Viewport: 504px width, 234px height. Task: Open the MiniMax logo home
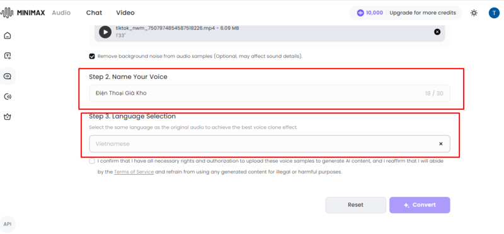point(23,13)
